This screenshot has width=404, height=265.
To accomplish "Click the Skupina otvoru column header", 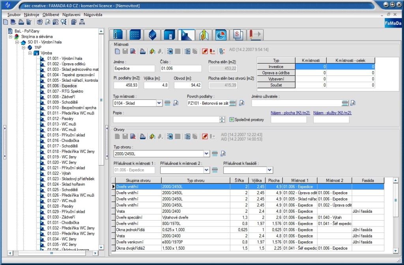I will coord(138,180).
